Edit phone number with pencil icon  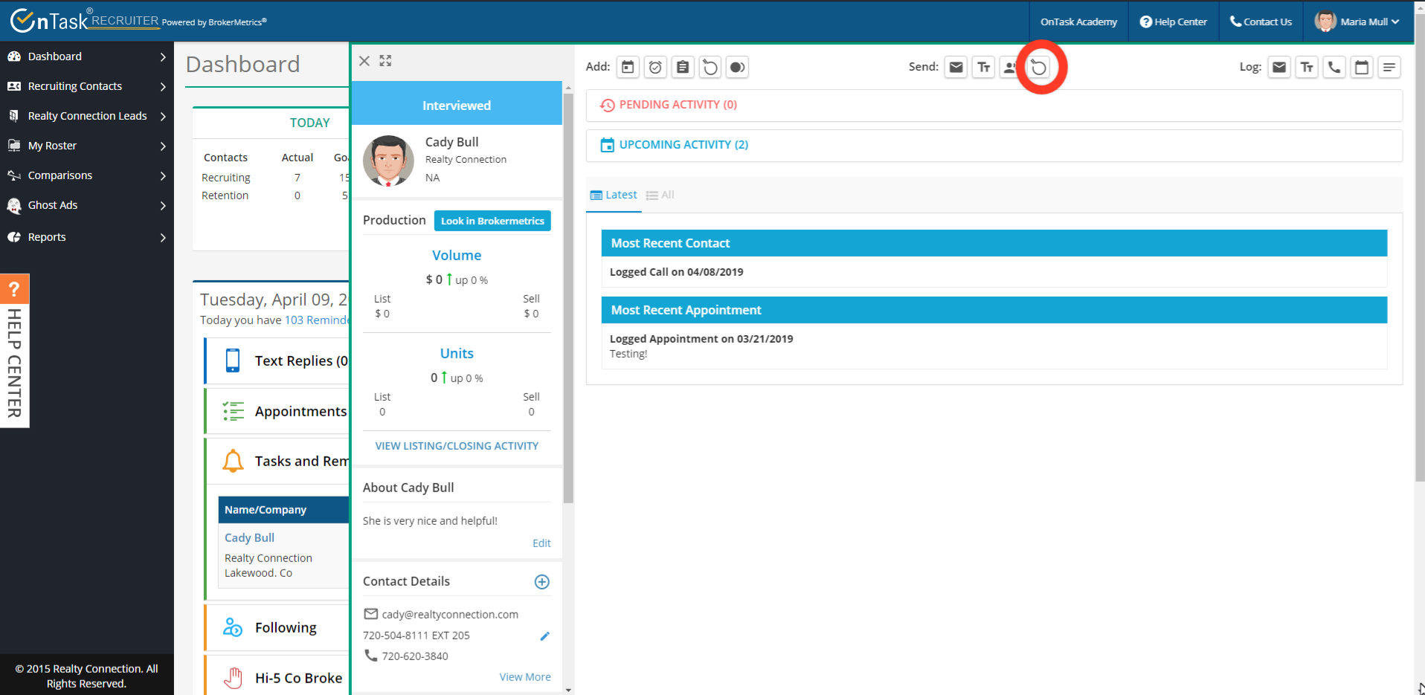(x=544, y=636)
